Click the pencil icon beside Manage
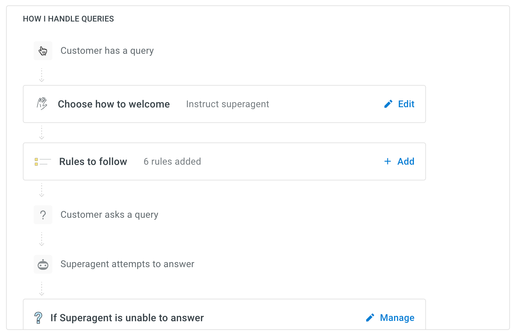This screenshot has width=514, height=334. [370, 318]
